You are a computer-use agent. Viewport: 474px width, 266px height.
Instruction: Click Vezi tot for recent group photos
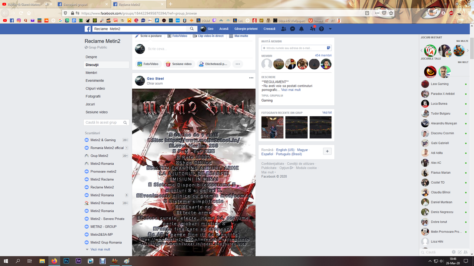pos(327,112)
